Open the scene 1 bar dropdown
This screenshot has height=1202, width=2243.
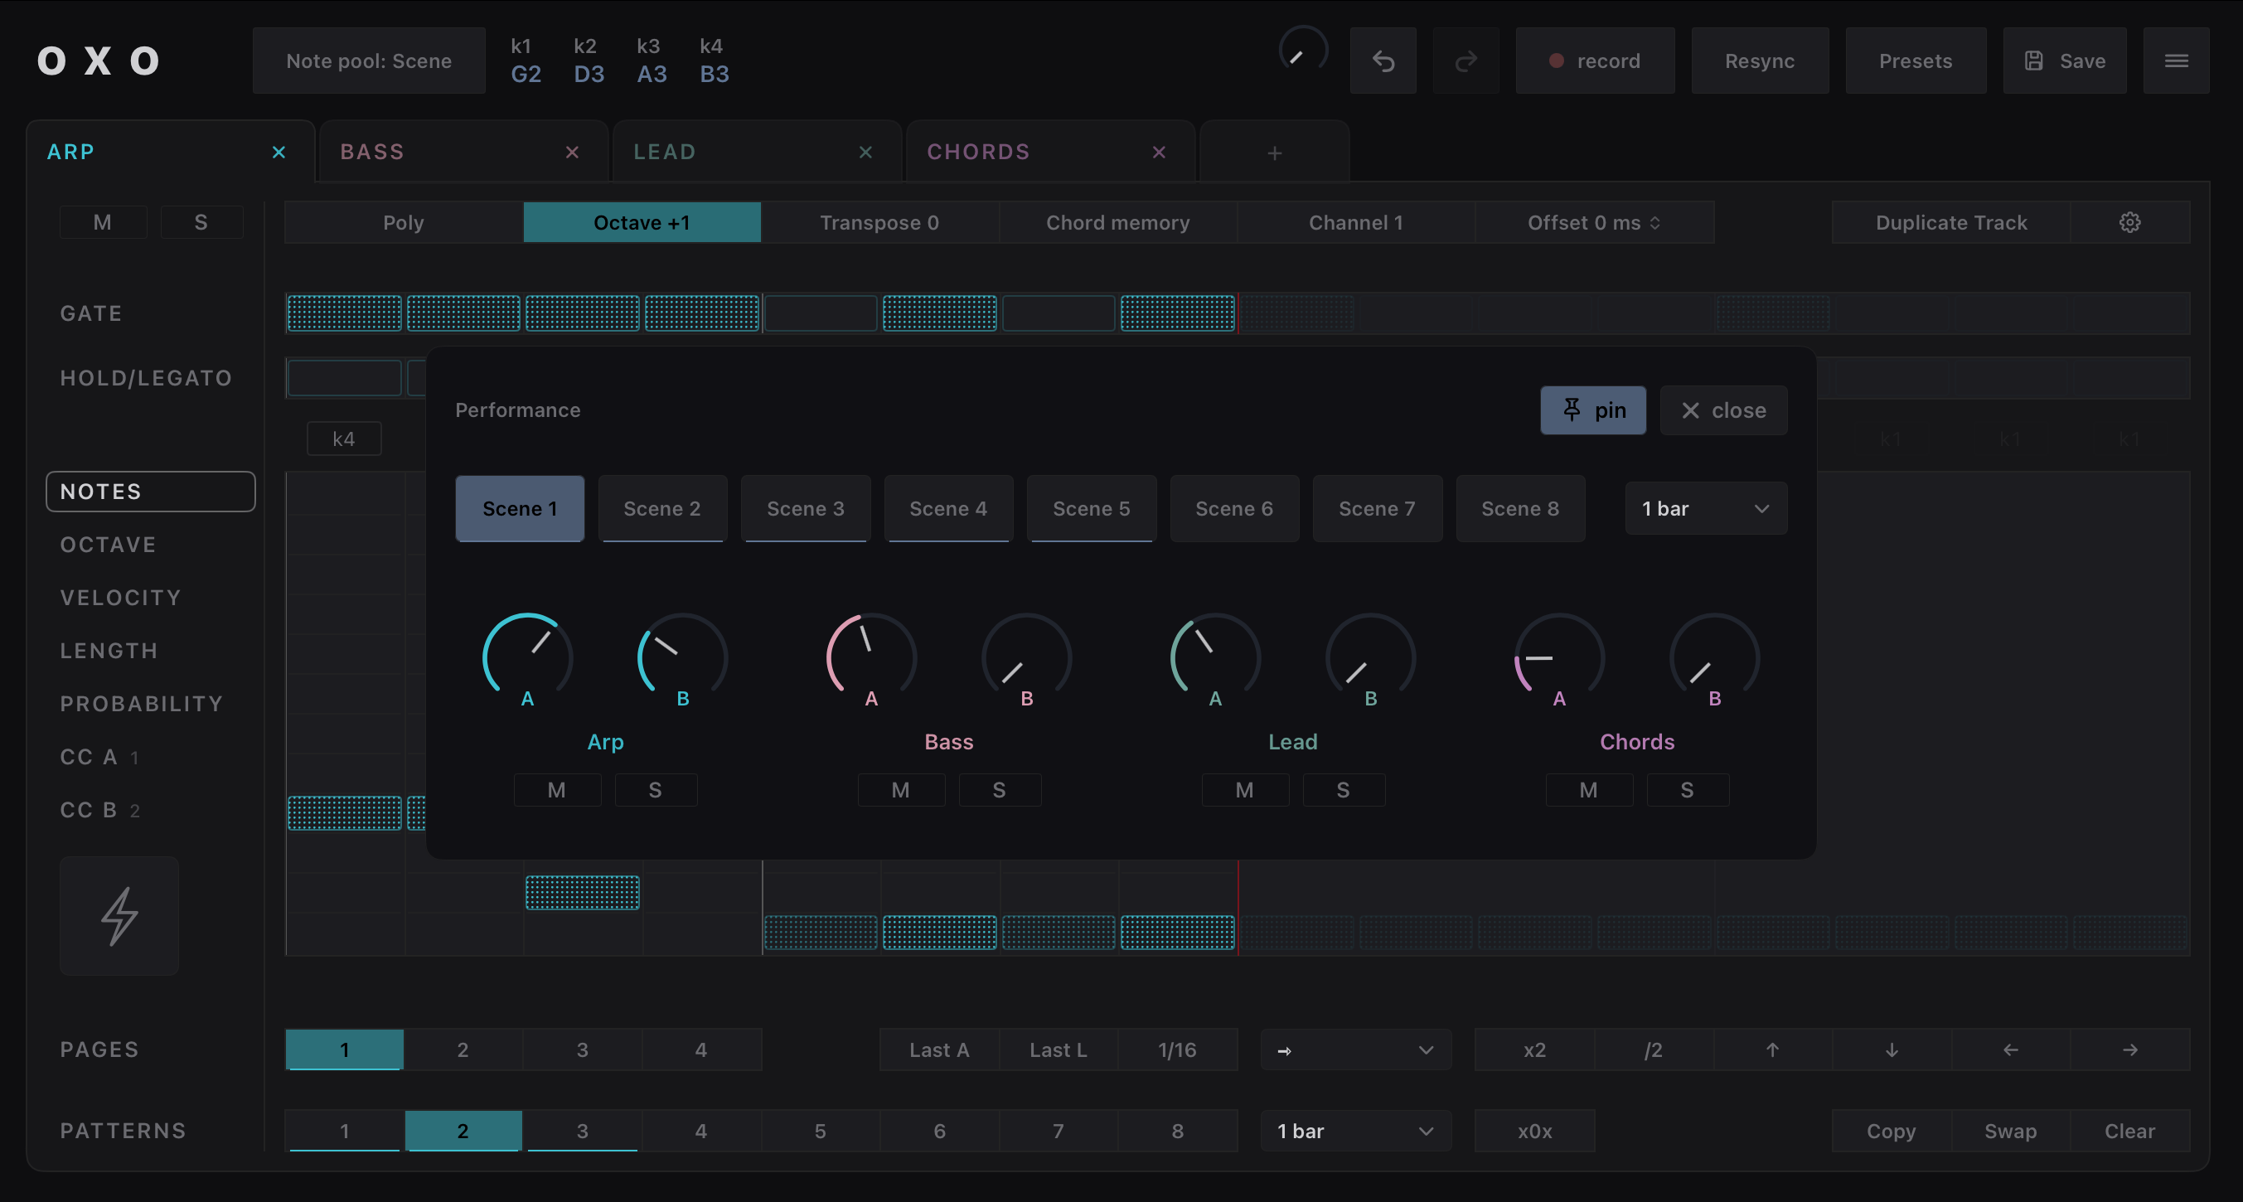pos(1706,509)
